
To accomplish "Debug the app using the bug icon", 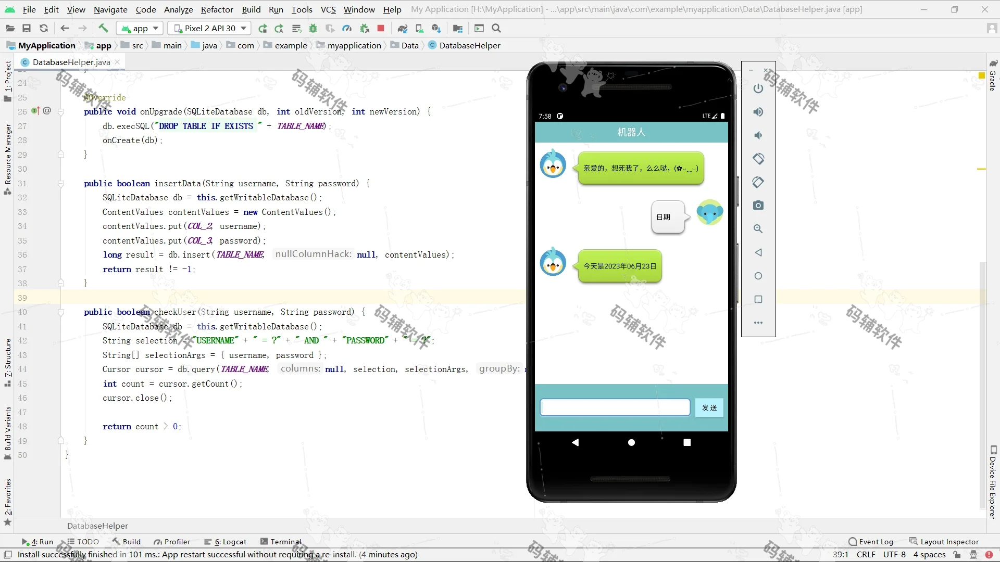I will (312, 29).
